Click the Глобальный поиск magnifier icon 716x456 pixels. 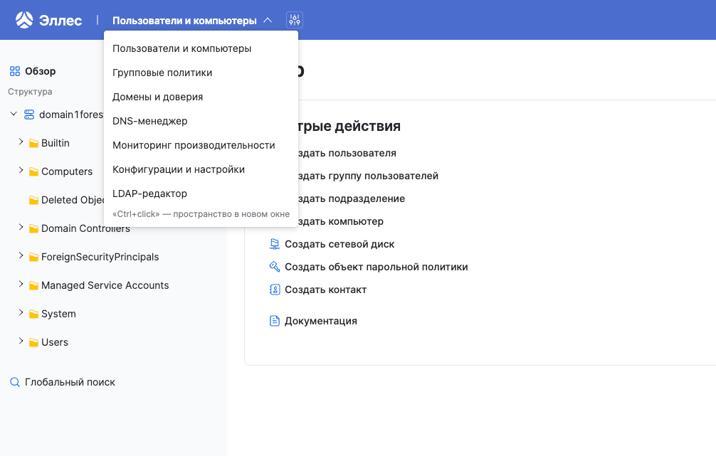14,382
